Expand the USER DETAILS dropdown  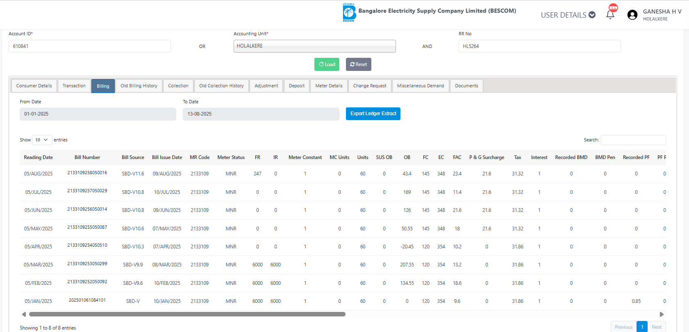(568, 15)
